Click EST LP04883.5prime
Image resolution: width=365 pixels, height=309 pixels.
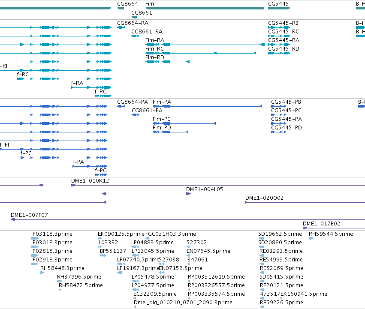coord(152,243)
